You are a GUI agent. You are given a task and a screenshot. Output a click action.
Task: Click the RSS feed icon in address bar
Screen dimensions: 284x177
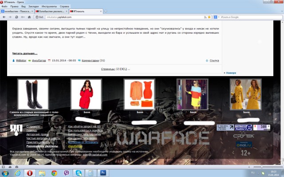(205, 17)
